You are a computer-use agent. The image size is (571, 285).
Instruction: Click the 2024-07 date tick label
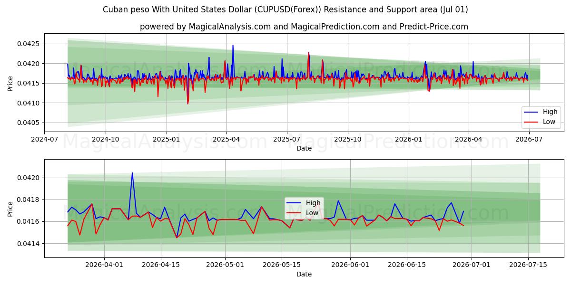pos(45,140)
